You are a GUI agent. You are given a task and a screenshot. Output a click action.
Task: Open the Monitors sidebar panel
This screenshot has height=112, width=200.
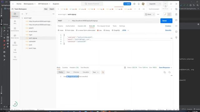click(15, 44)
